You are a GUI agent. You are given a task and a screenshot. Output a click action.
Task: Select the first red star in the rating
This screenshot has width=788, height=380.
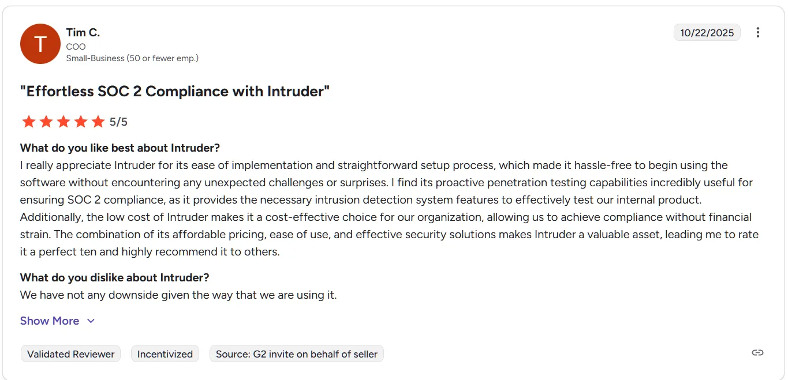pos(29,122)
